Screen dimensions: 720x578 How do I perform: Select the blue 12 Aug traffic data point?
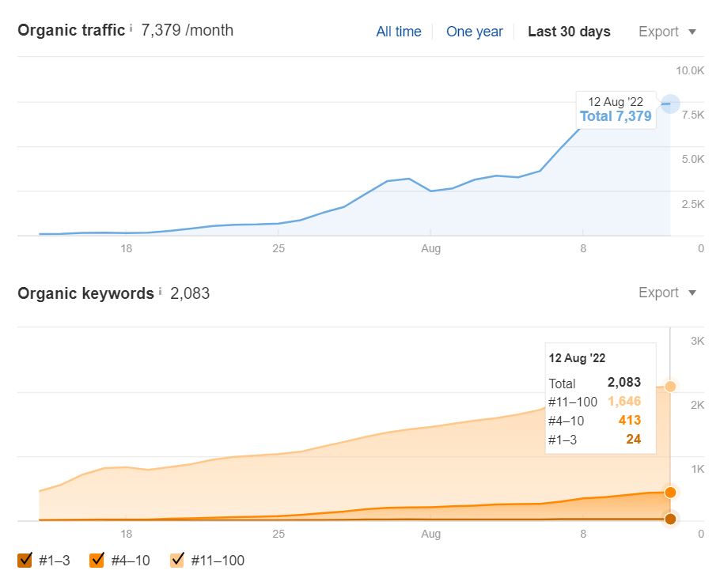click(x=670, y=104)
